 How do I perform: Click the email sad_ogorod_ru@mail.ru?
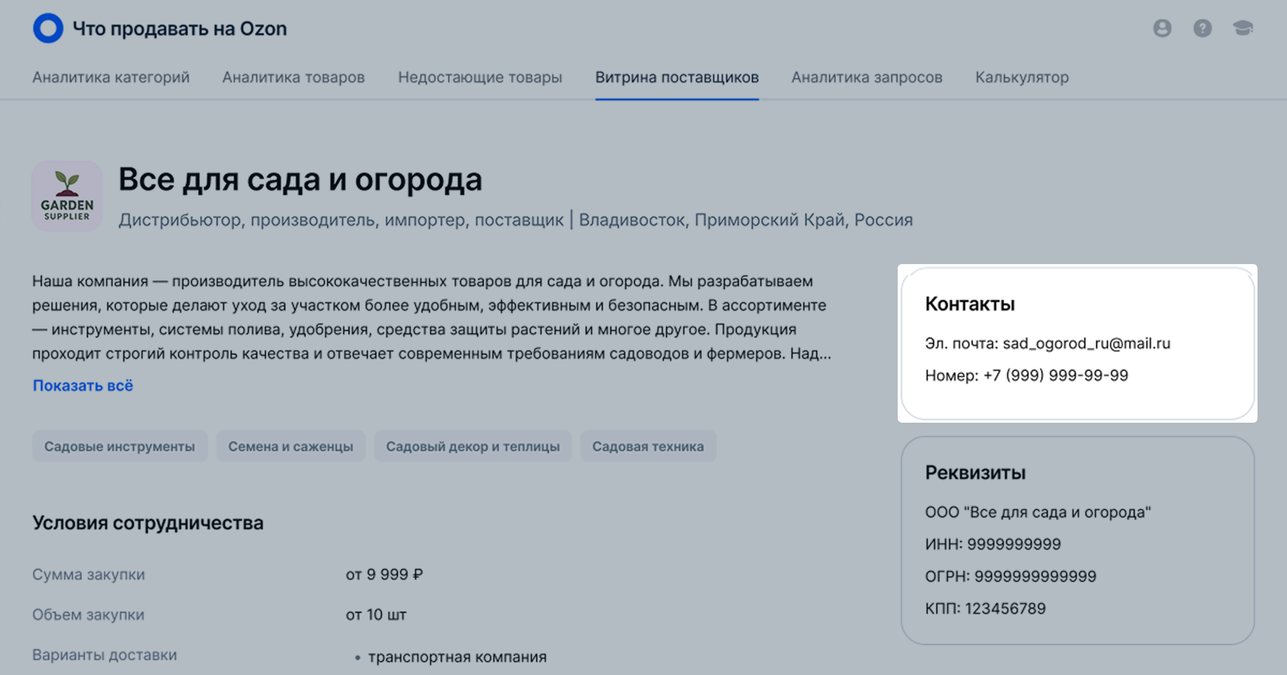tap(1086, 343)
